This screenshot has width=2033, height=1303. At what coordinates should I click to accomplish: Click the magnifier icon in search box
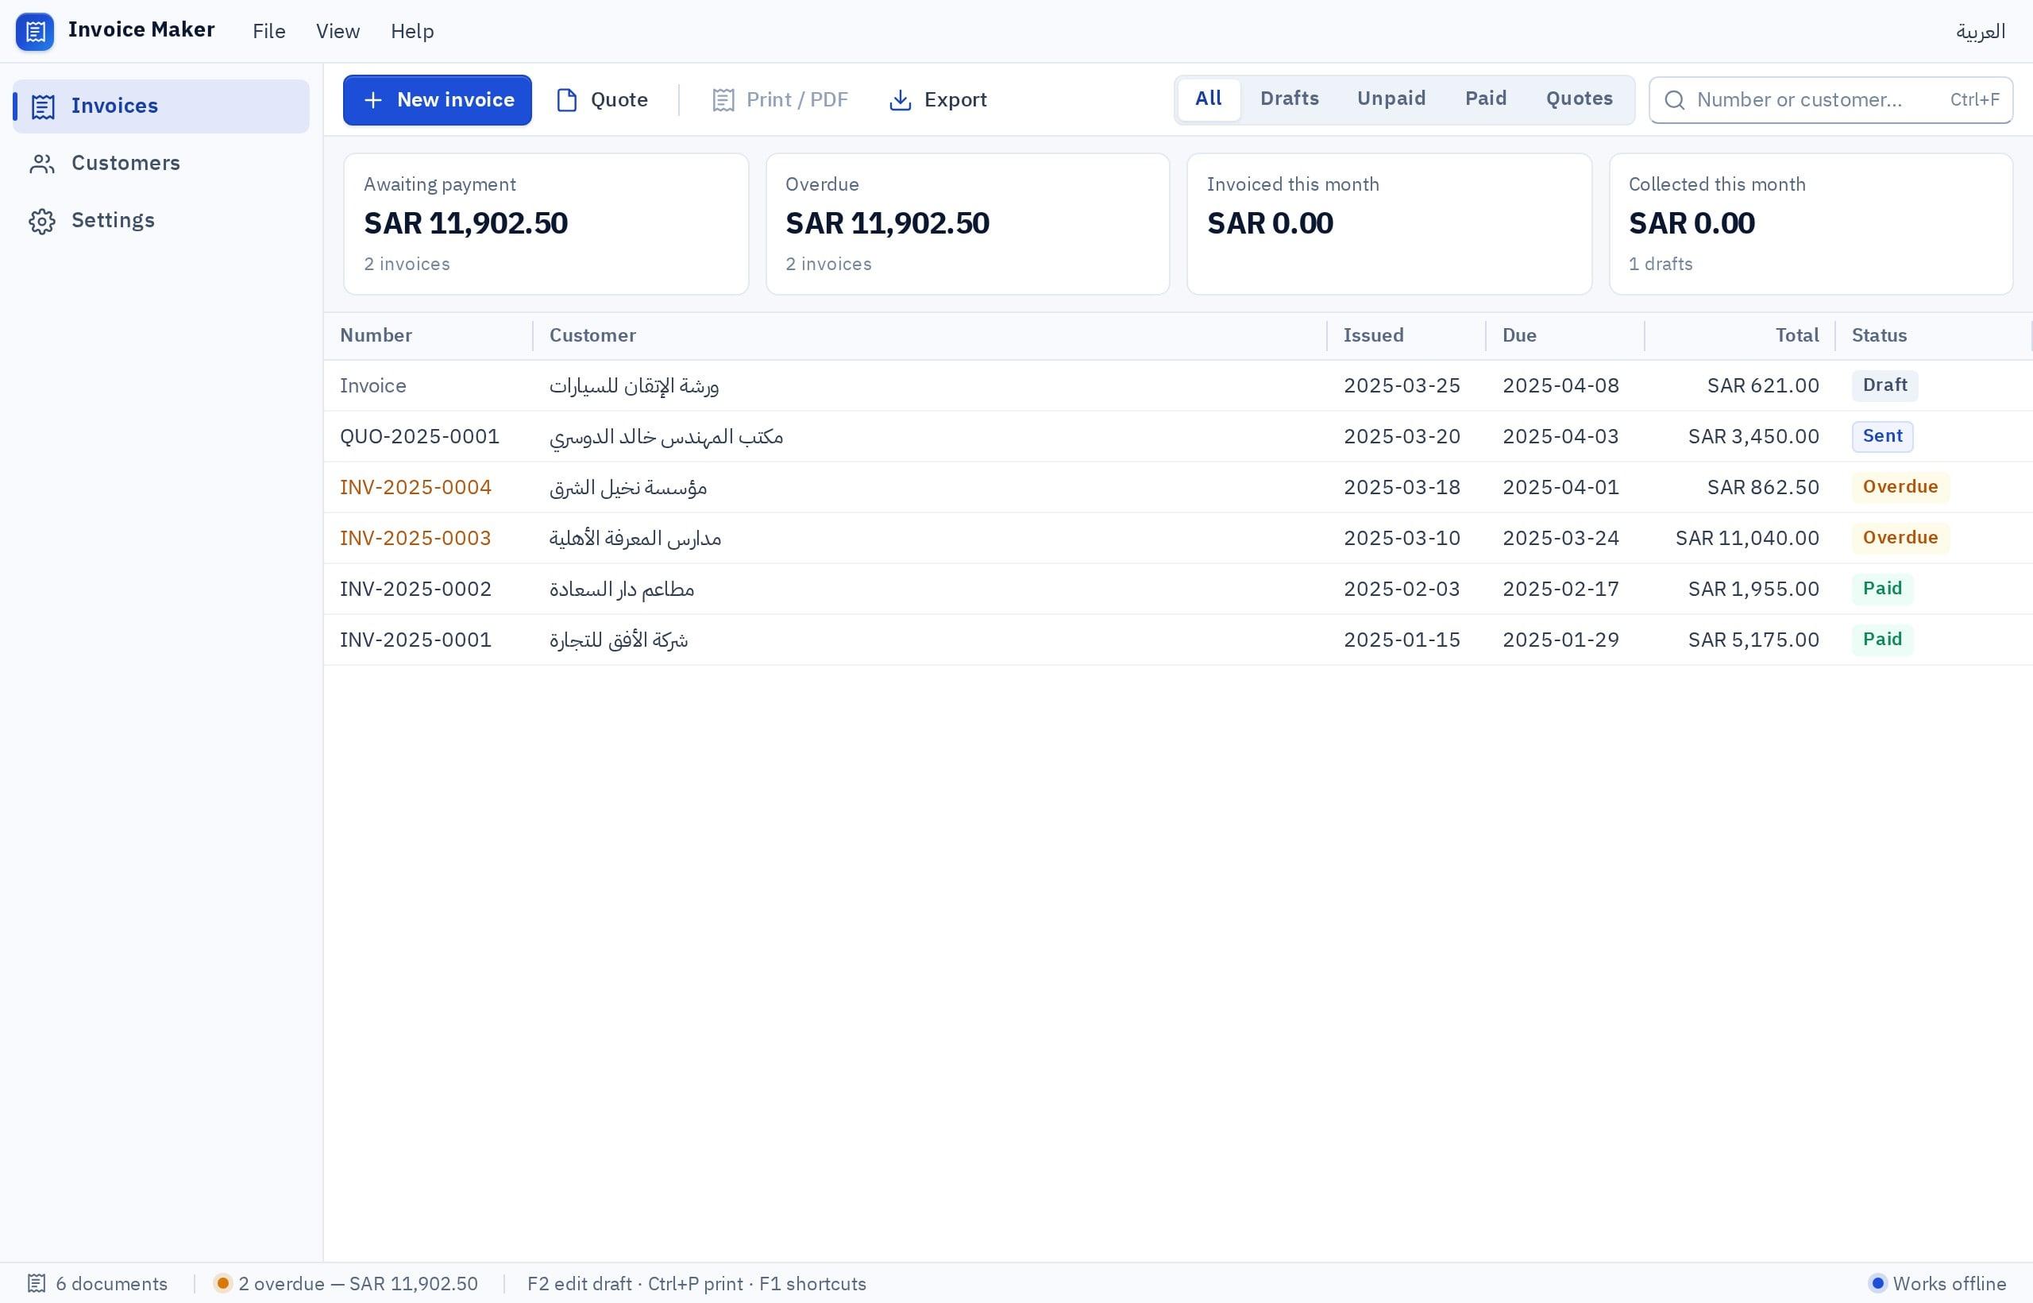[x=1674, y=100]
